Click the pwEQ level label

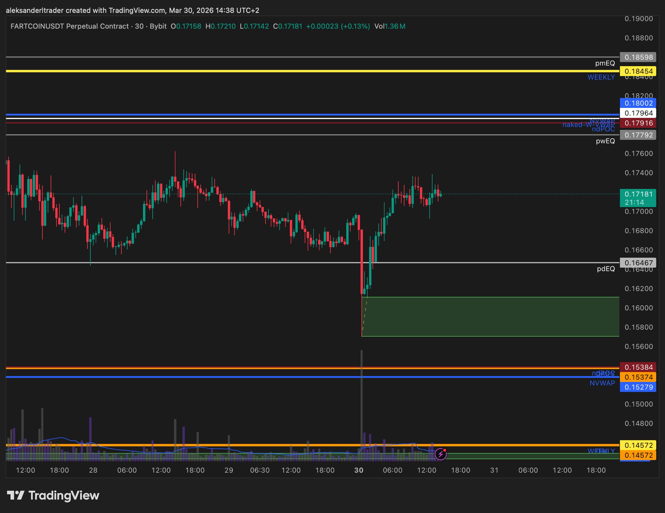point(605,141)
